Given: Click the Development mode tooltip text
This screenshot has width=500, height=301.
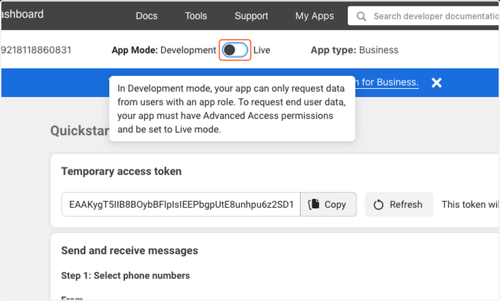Looking at the screenshot, I should pyautogui.click(x=232, y=109).
